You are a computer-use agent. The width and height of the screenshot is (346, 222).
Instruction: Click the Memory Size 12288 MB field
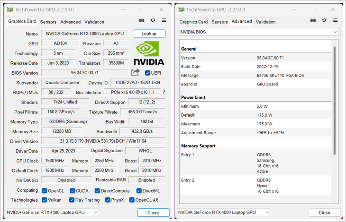[62, 131]
